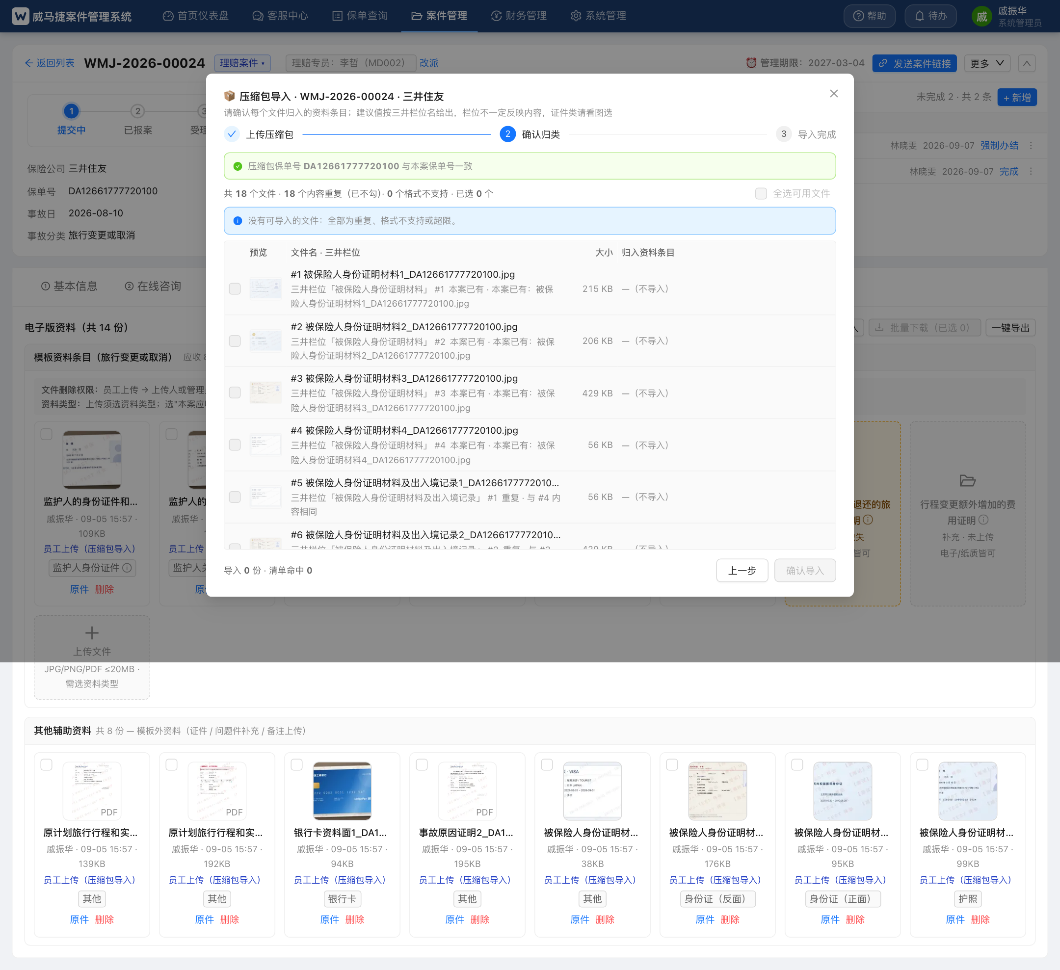Preview thumbnail of file #1 in dialog

point(265,288)
